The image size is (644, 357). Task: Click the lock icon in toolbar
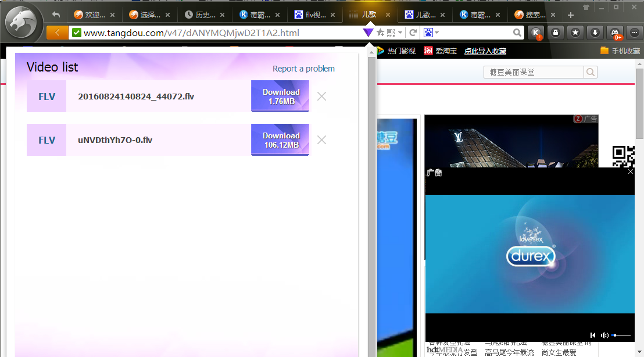pyautogui.click(x=555, y=33)
